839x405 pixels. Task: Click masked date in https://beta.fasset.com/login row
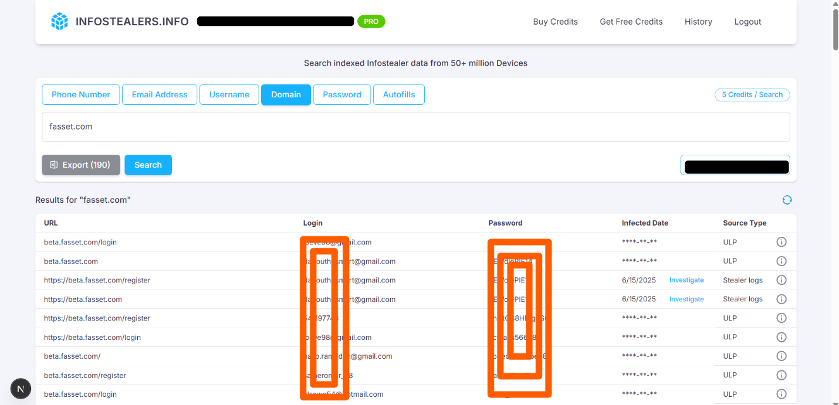639,337
